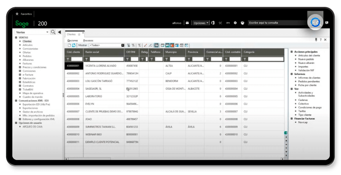
Task: Click the new document icon in toolbar
Action: coord(69,45)
